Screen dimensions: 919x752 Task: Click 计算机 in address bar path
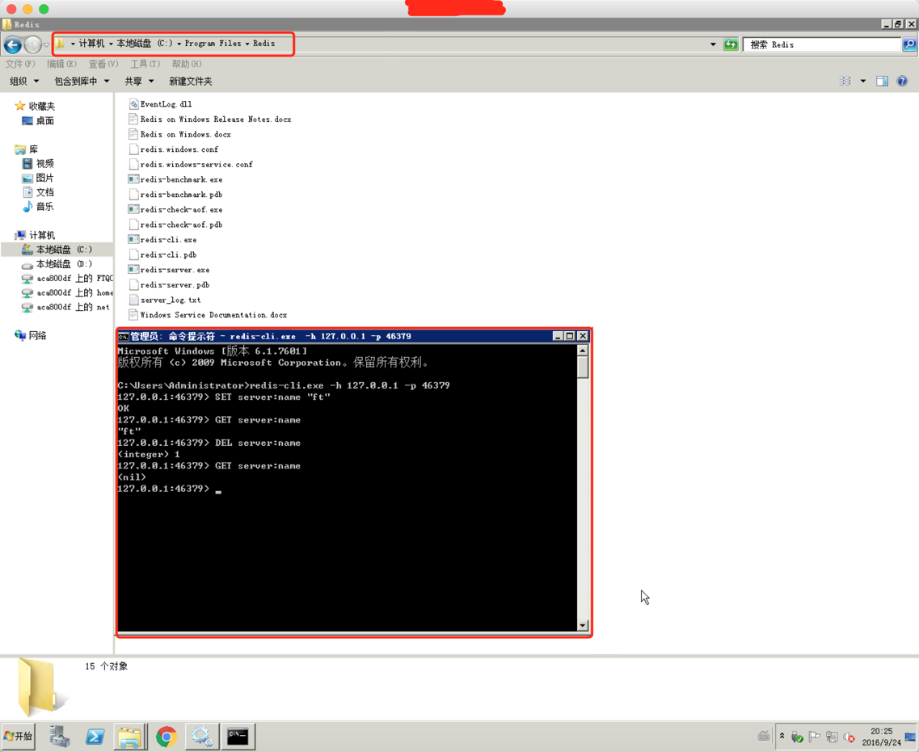(x=91, y=44)
